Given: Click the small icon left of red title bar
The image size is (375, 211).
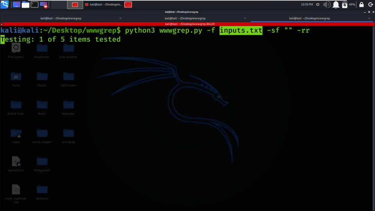Looking at the screenshot, I should (x=2, y=24).
